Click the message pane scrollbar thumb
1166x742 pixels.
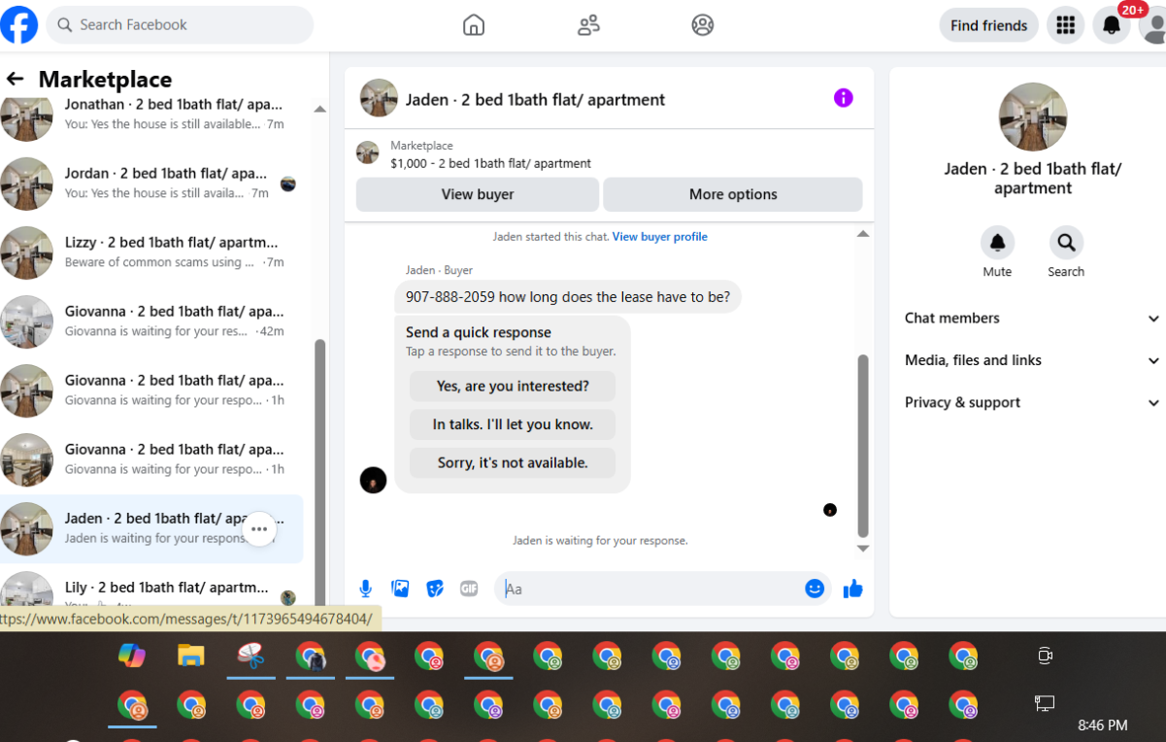863,446
